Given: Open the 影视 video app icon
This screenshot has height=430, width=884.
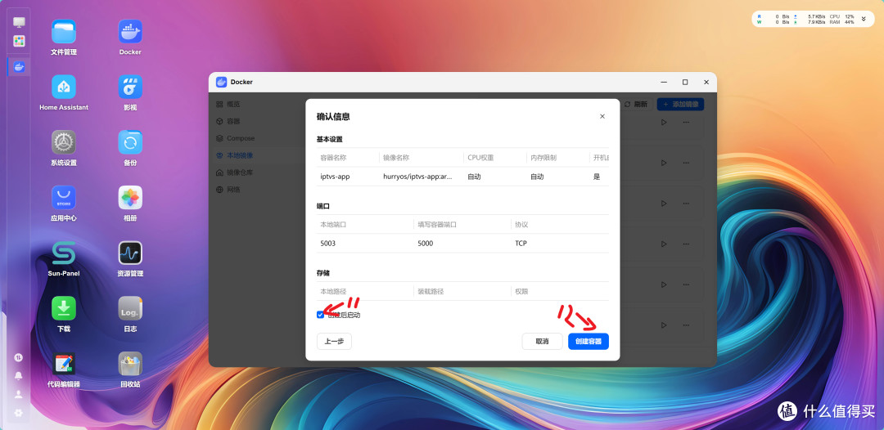Looking at the screenshot, I should coord(130,87).
